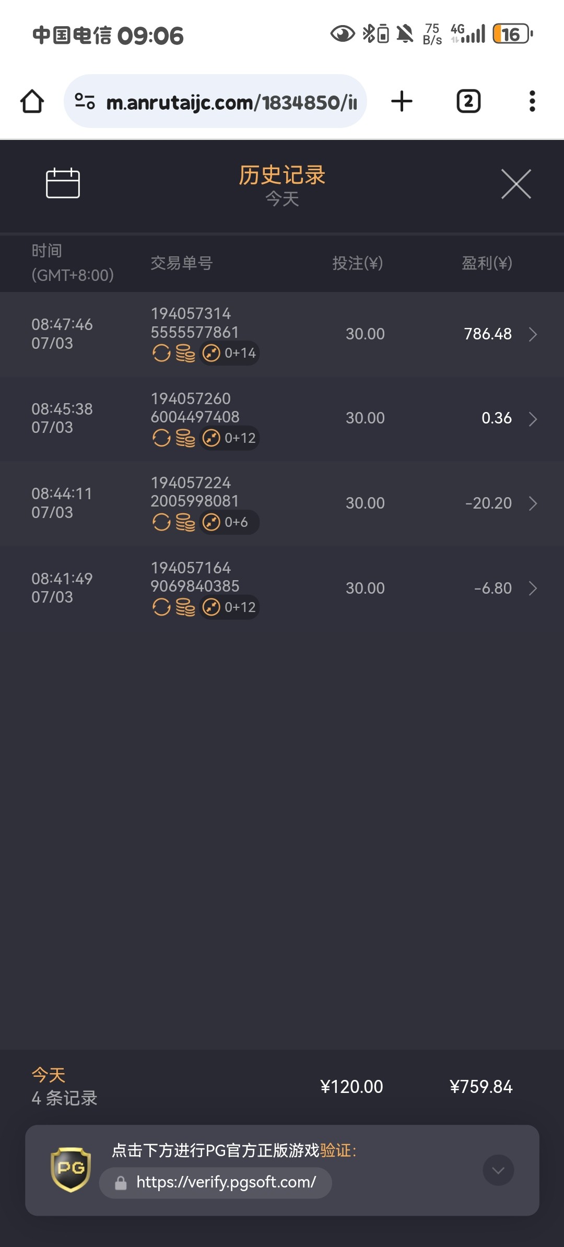Tap the site settings icon in address bar

pos(85,101)
